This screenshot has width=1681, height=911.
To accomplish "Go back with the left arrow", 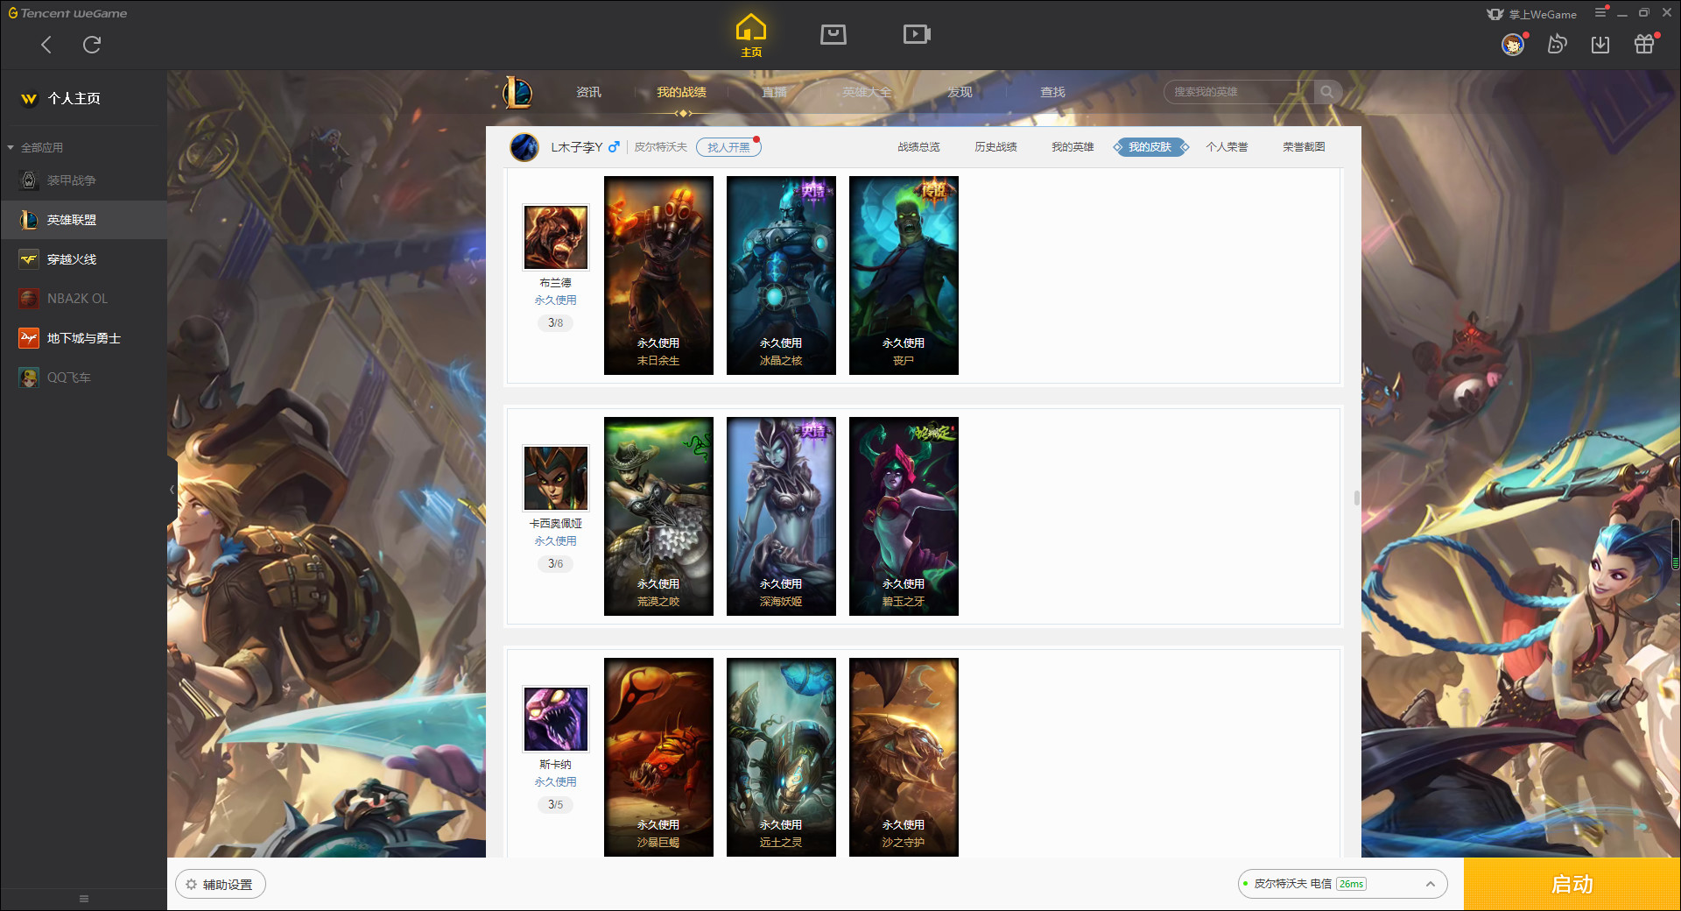I will pyautogui.click(x=46, y=45).
